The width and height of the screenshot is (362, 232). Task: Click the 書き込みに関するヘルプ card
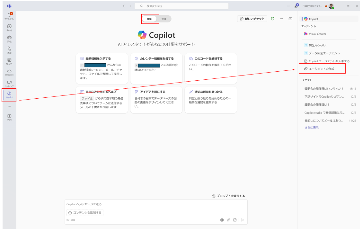102,100
